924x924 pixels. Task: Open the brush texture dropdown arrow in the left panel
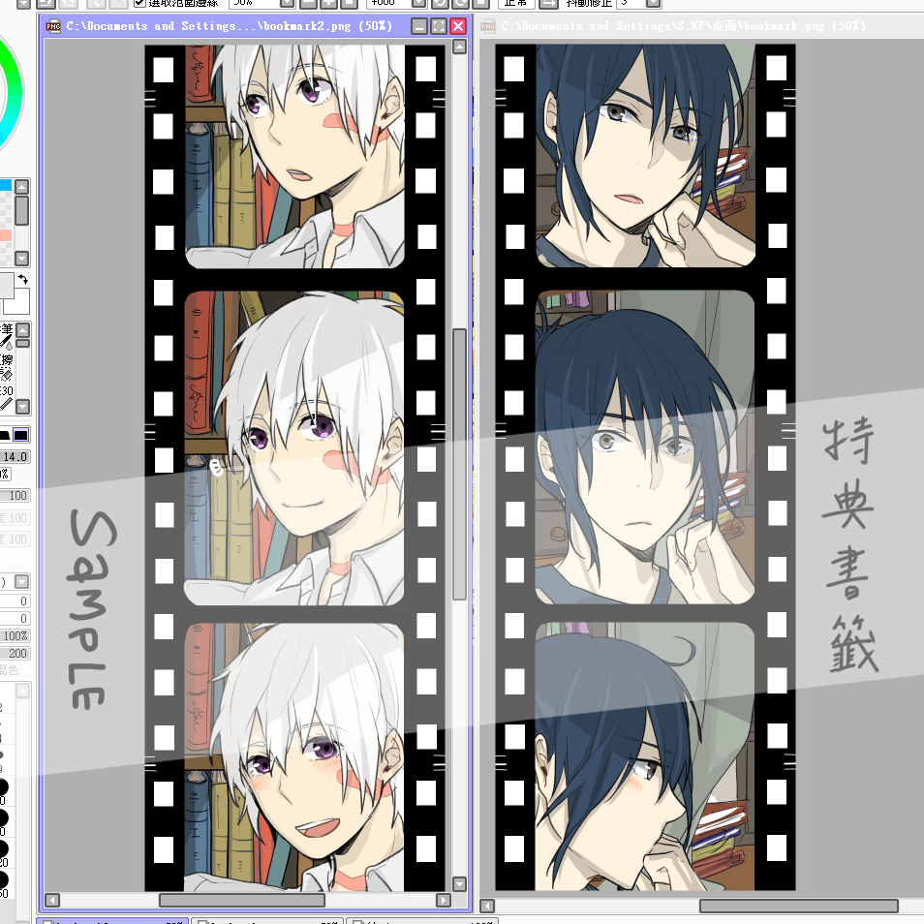[22, 582]
